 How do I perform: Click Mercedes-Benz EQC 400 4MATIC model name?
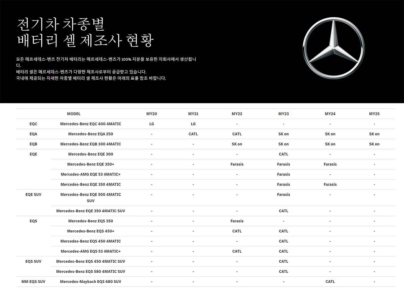coord(91,124)
